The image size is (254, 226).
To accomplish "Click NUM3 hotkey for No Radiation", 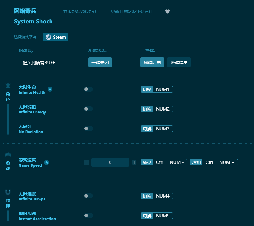I will [163, 129].
